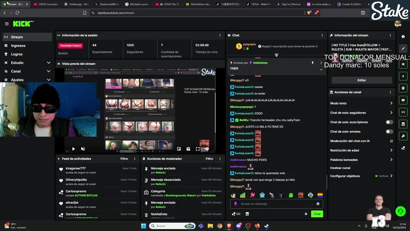Insert the green bars emote

click(x=243, y=195)
